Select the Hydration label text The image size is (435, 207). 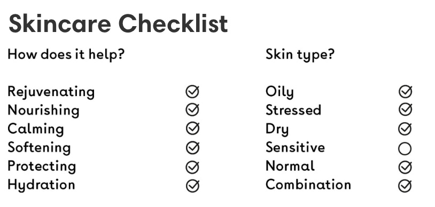(x=41, y=185)
